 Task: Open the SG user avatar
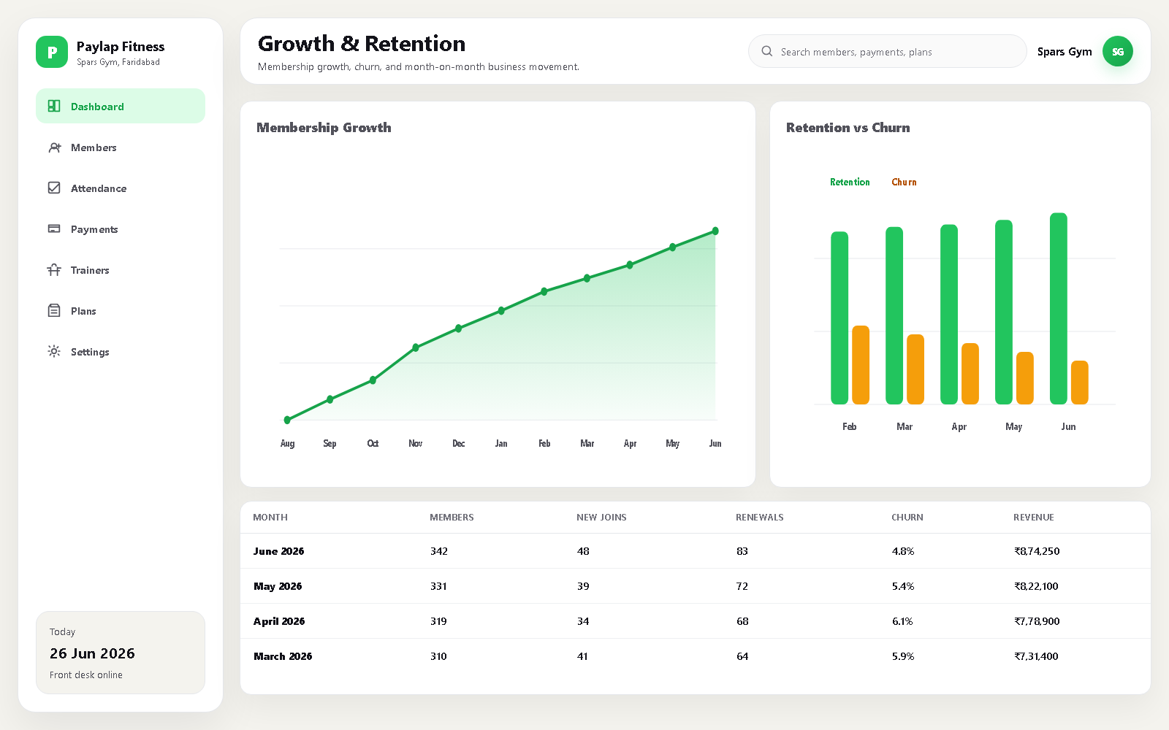pos(1118,51)
